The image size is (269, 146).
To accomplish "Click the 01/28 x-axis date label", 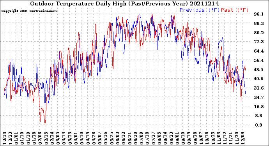I will tap(34, 138).
